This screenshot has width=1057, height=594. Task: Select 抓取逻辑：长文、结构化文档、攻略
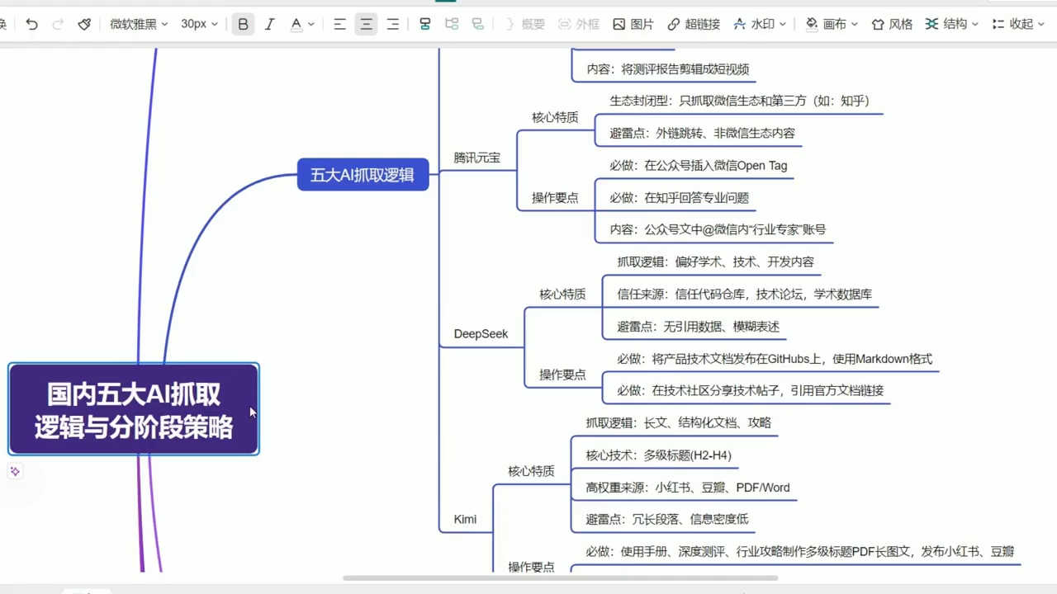(x=679, y=422)
